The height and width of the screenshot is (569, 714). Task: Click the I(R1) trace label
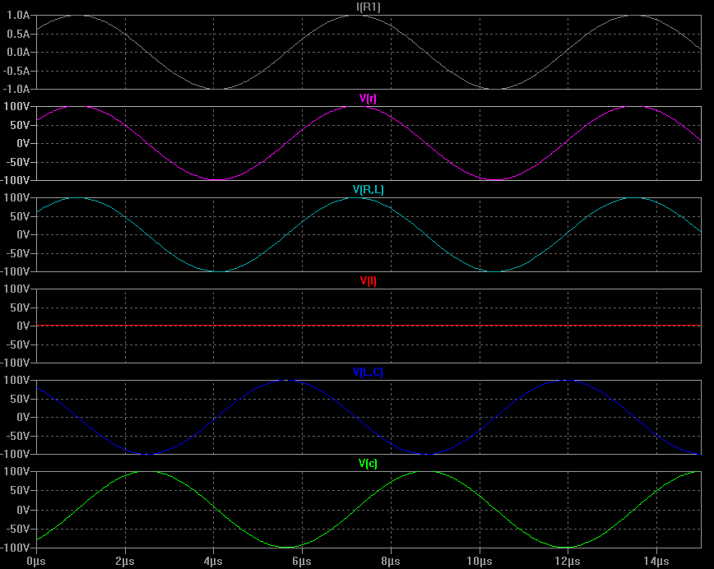pyautogui.click(x=368, y=7)
